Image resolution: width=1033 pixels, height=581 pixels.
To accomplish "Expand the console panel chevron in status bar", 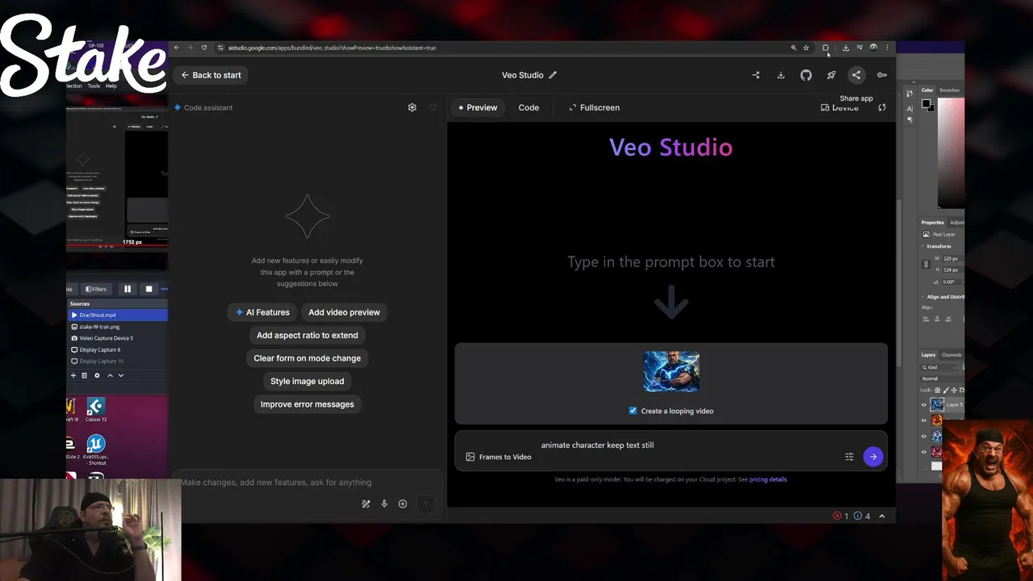I will click(881, 516).
